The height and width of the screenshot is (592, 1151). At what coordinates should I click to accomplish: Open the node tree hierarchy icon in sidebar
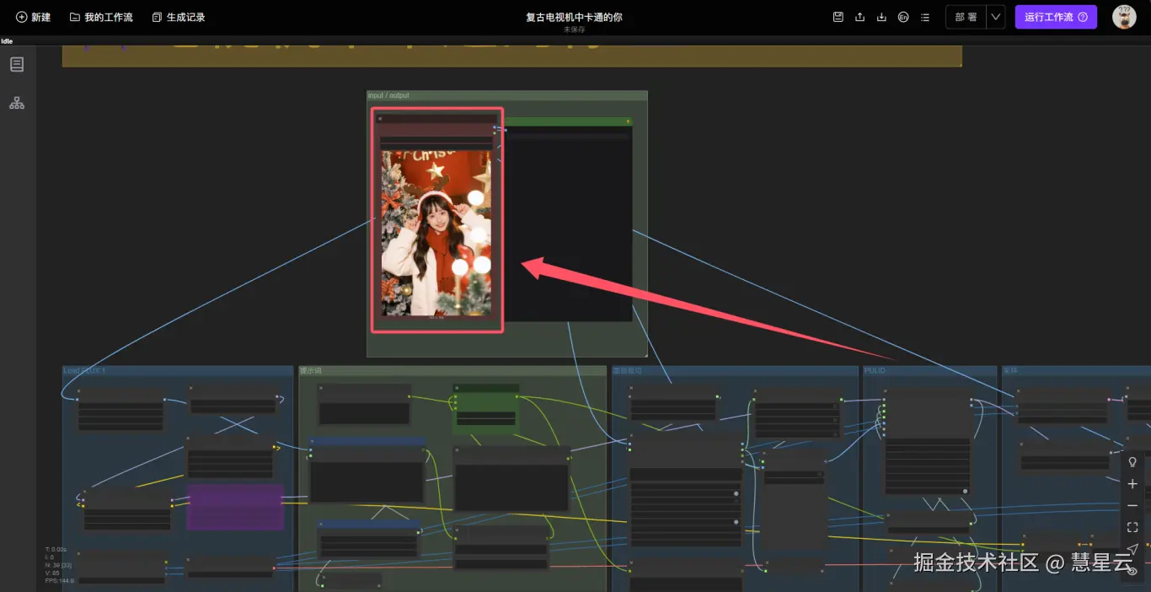[17, 103]
